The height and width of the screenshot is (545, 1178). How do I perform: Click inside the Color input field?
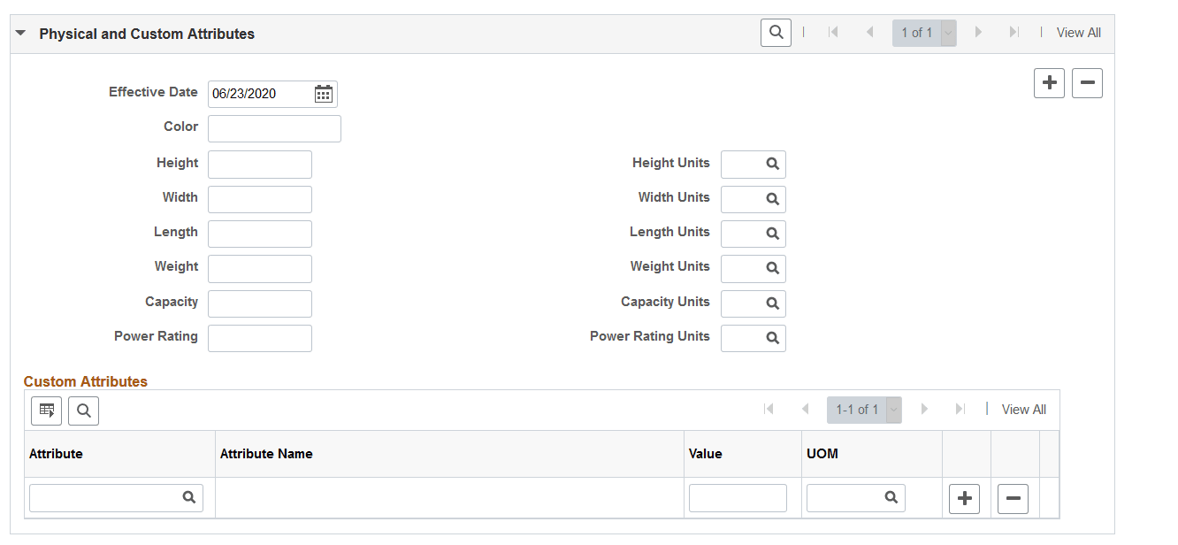pos(274,128)
